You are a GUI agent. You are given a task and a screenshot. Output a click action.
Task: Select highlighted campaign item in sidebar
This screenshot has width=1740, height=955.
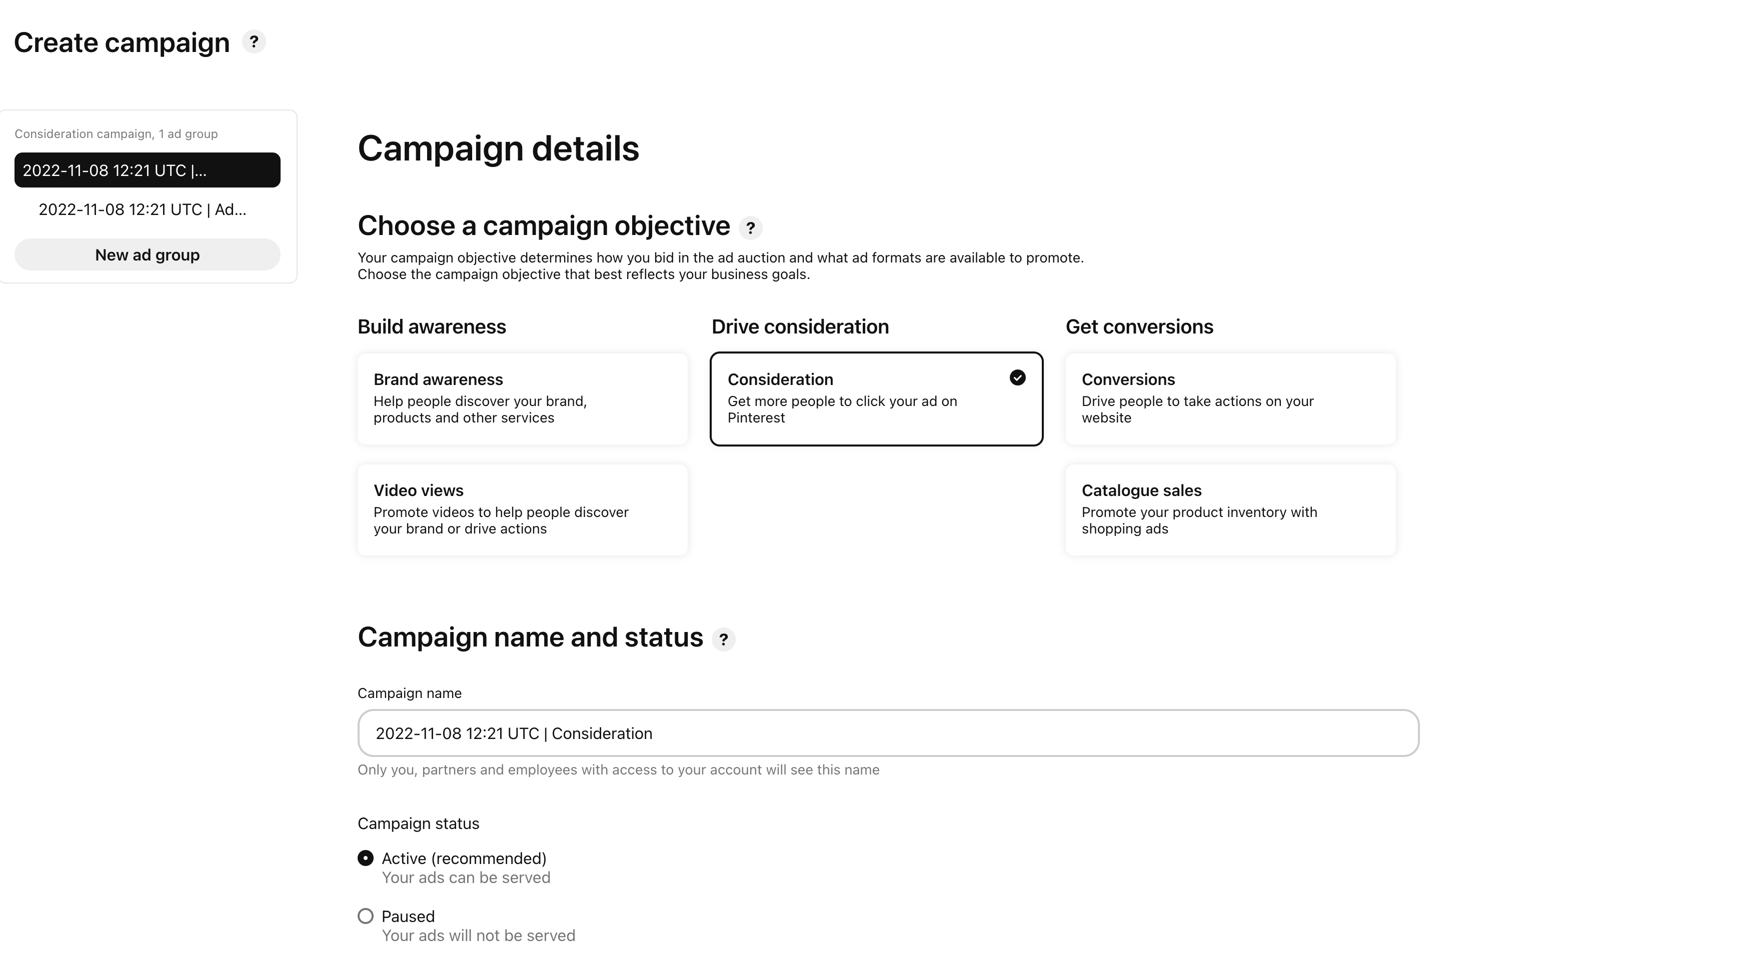coord(147,170)
